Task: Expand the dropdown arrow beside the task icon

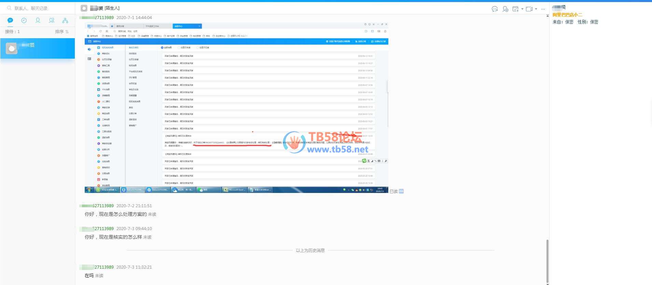Action: point(522,9)
